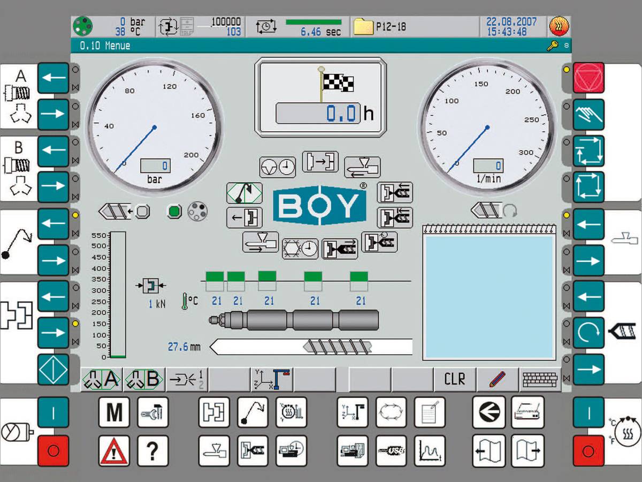Select the 1/2 valve softkey tab
This screenshot has width=642, height=482.
pos(186,380)
